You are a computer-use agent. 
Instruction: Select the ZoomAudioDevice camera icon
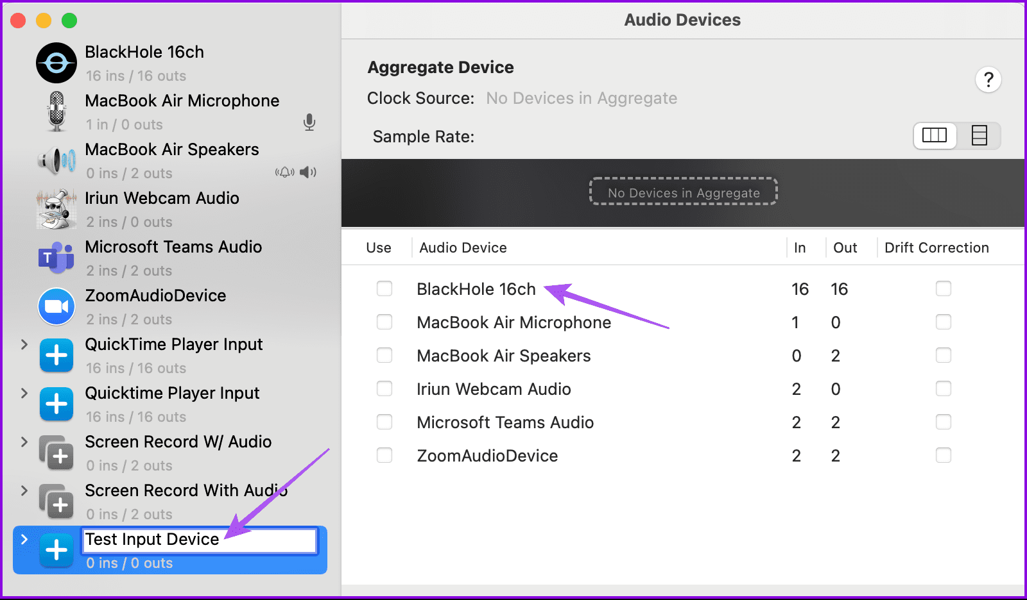click(56, 306)
